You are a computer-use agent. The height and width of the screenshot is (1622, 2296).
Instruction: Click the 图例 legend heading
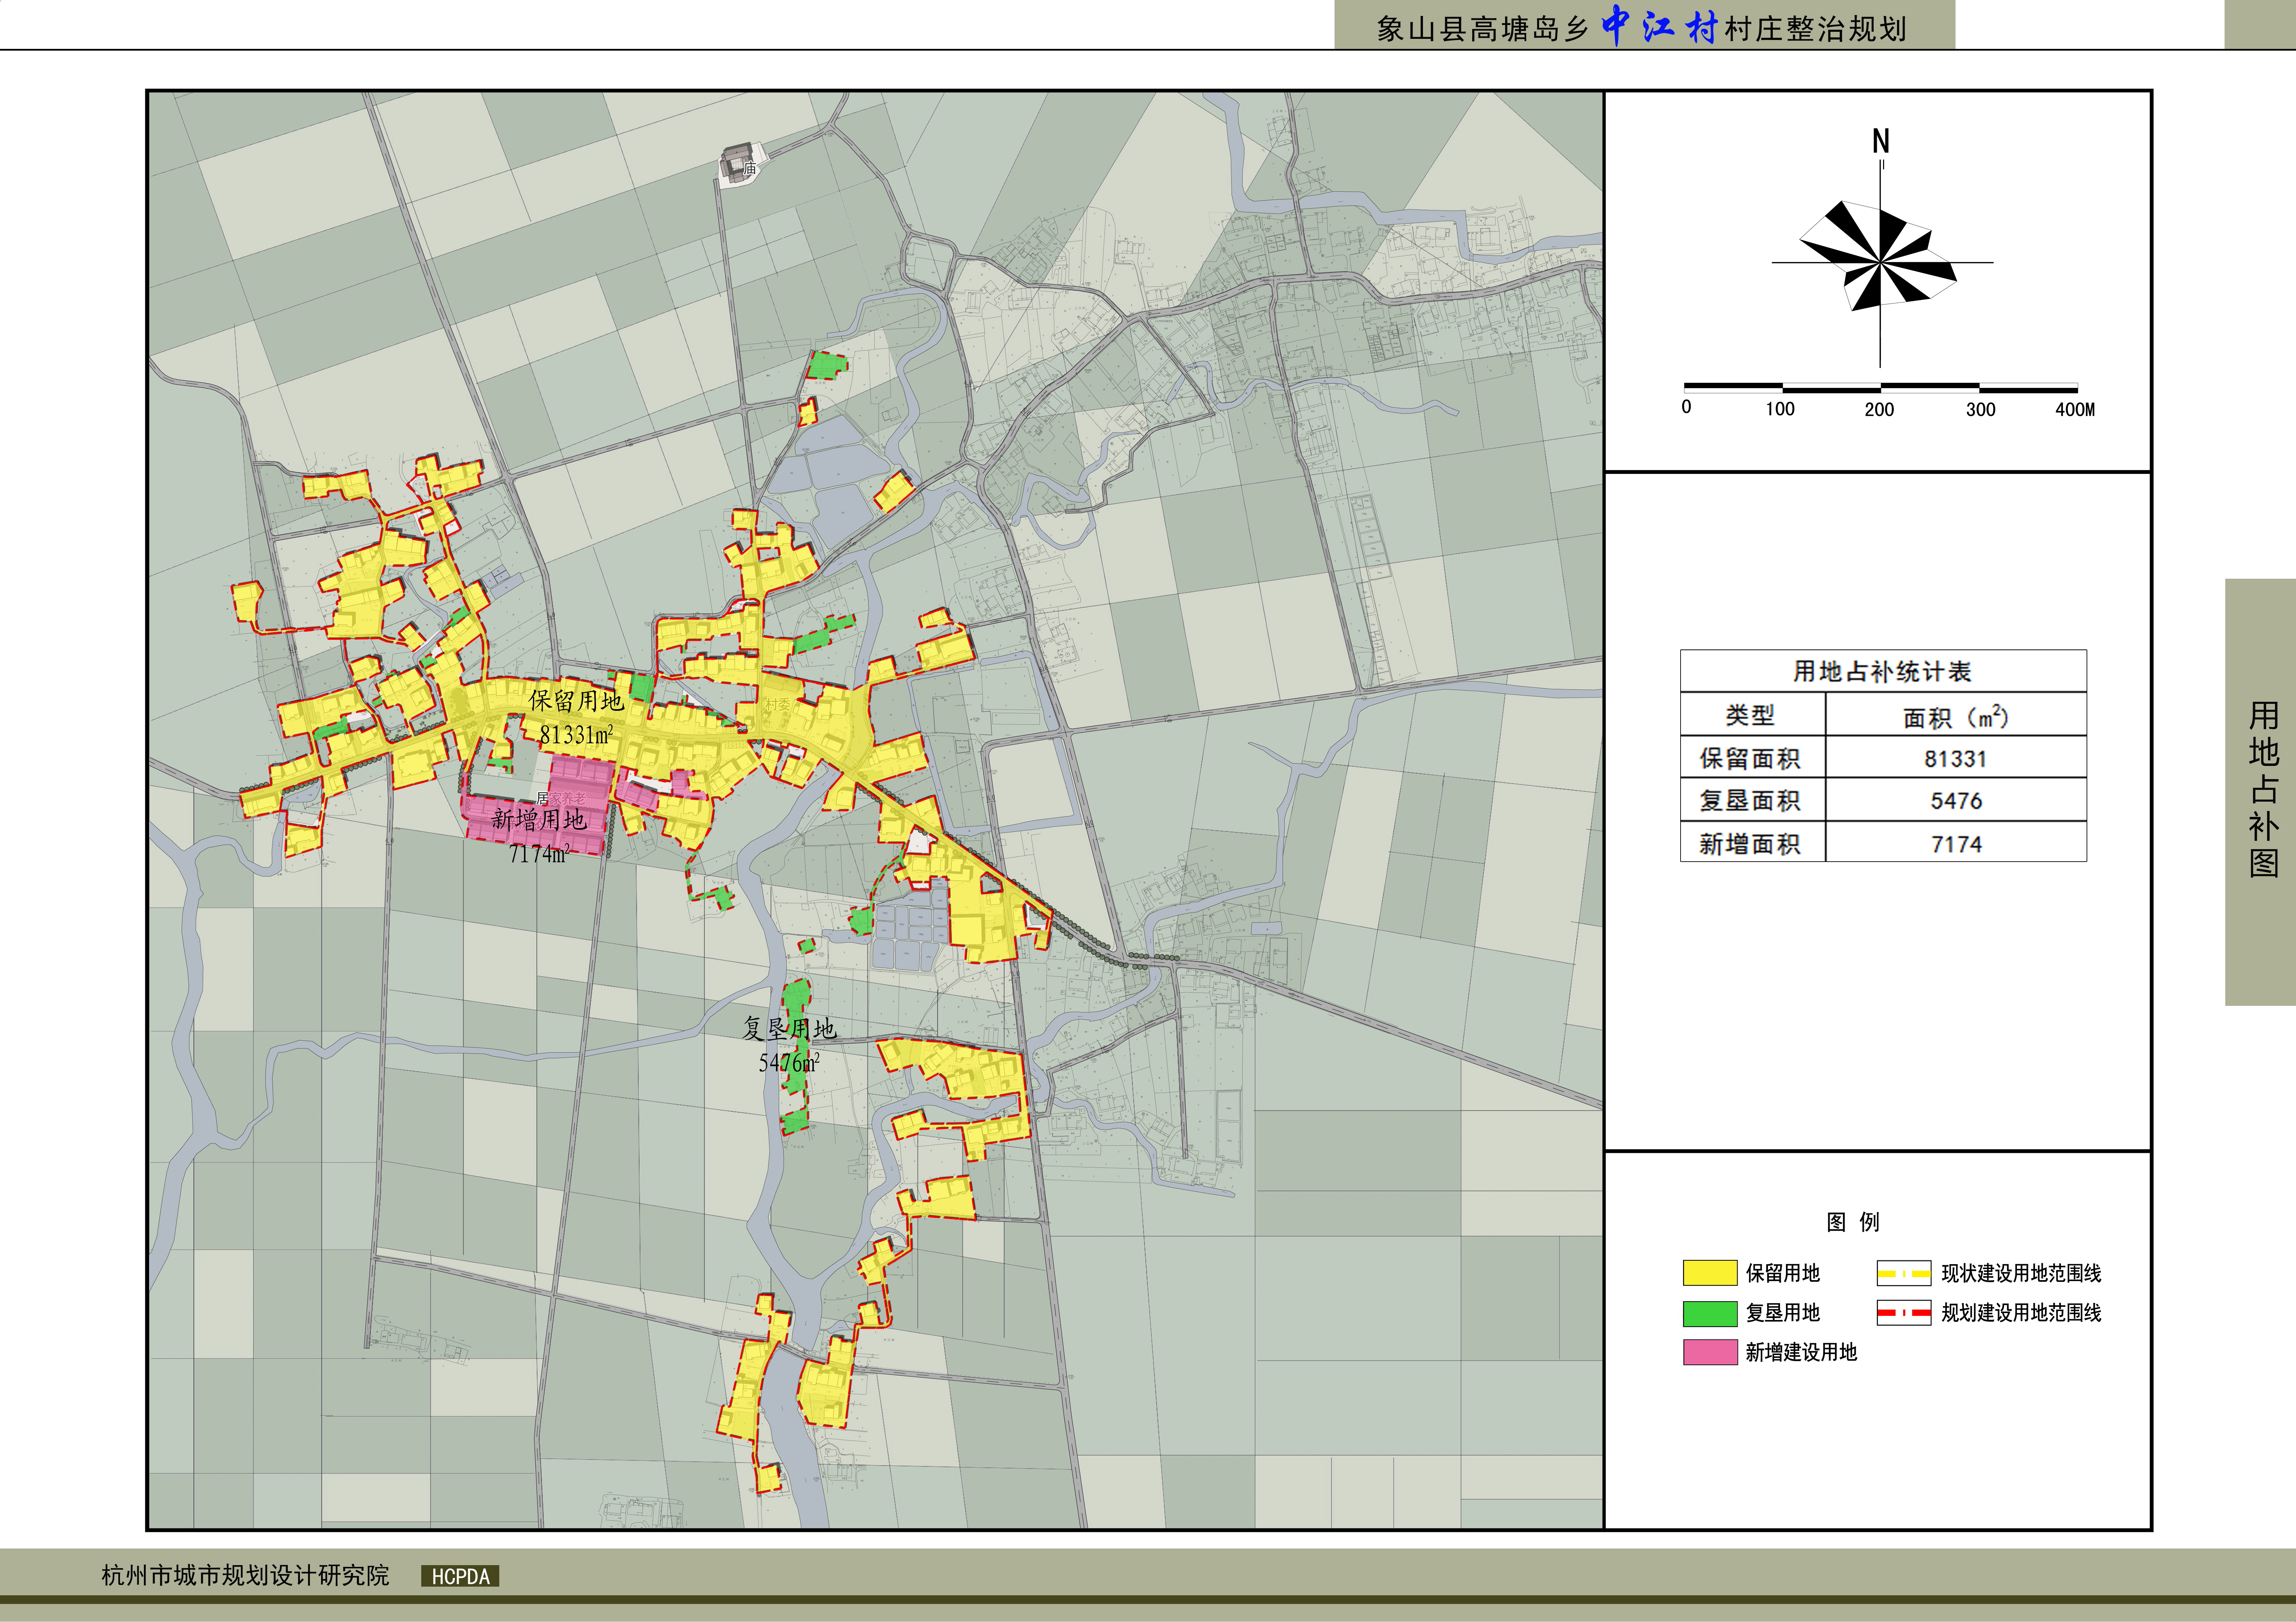click(1853, 1222)
